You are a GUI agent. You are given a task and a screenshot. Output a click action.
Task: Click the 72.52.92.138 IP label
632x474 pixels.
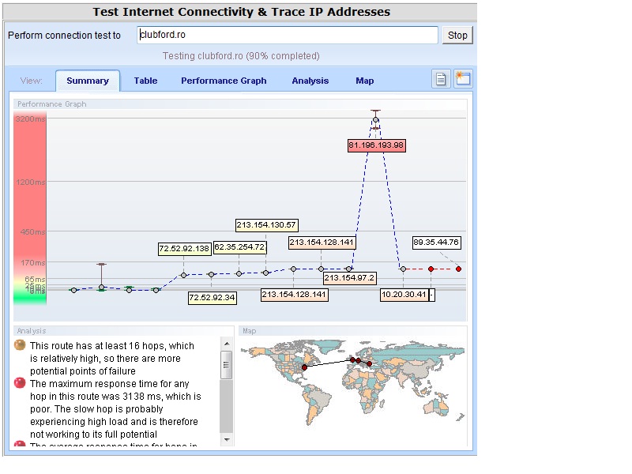coord(184,249)
